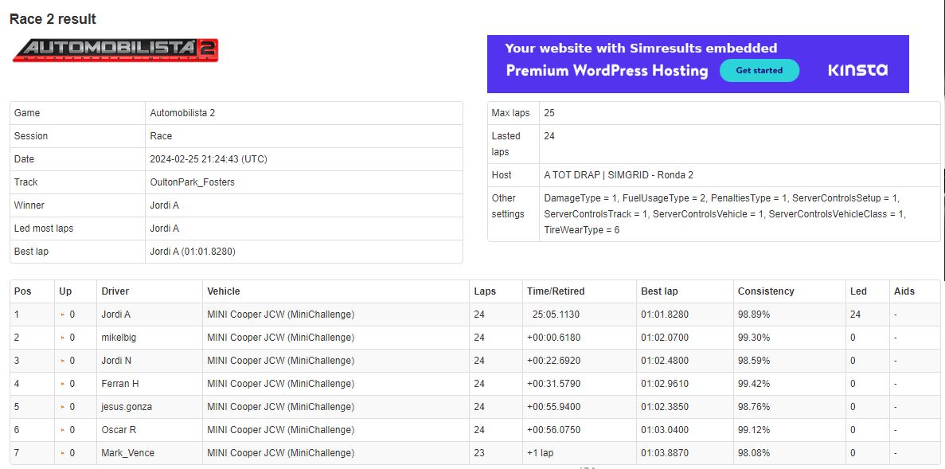Screen dimensions: 945x469
Task: Click best lap 01:02.0700 of mikelbig
Action: point(665,338)
